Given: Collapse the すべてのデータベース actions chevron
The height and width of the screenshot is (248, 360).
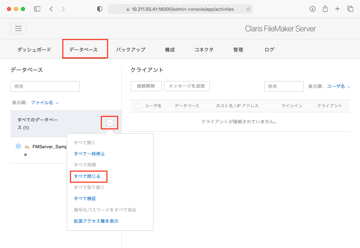Looking at the screenshot, I should pos(110,123).
